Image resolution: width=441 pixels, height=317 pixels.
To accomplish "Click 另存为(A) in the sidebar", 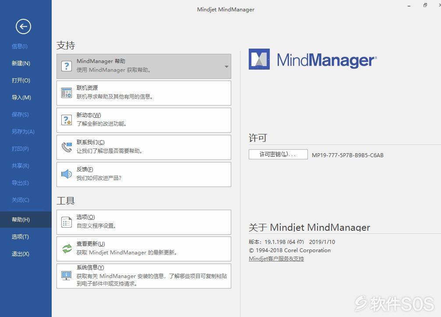I will pos(23,132).
